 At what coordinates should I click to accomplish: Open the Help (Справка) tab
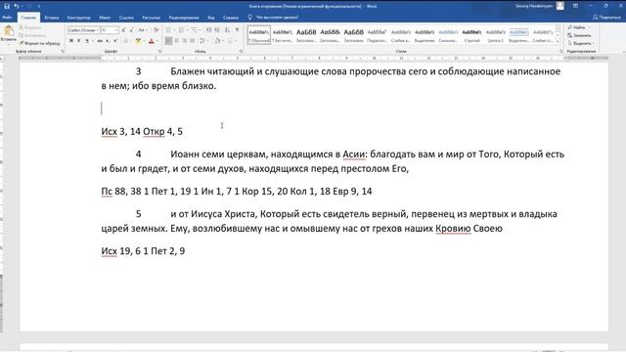(x=231, y=18)
